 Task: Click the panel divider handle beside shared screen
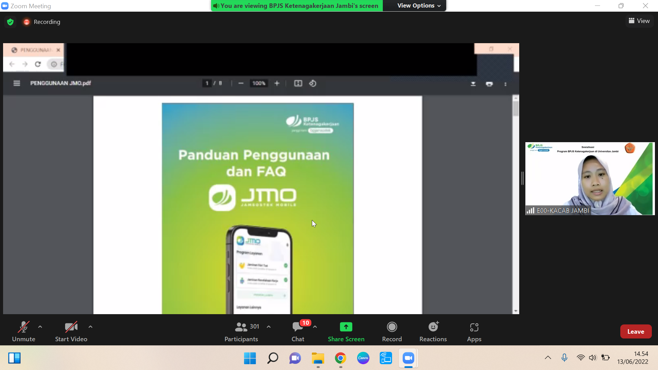(x=522, y=178)
